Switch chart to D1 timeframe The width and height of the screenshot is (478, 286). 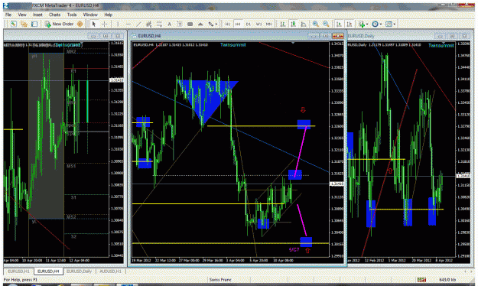point(248,24)
